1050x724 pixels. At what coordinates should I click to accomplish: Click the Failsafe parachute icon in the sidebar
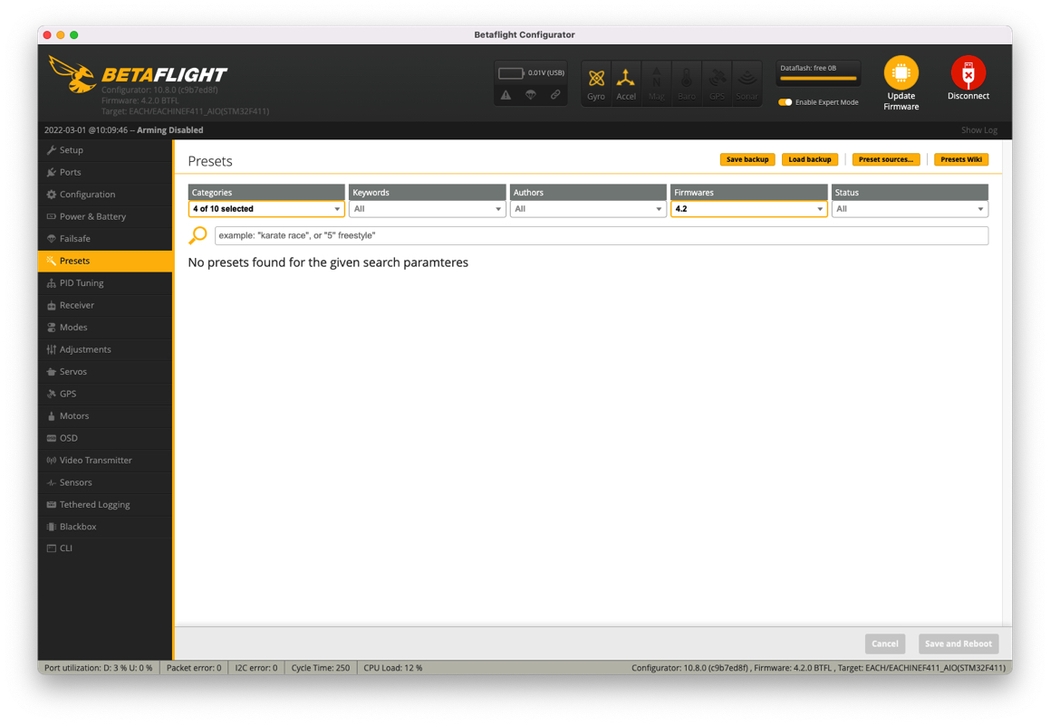coord(51,238)
